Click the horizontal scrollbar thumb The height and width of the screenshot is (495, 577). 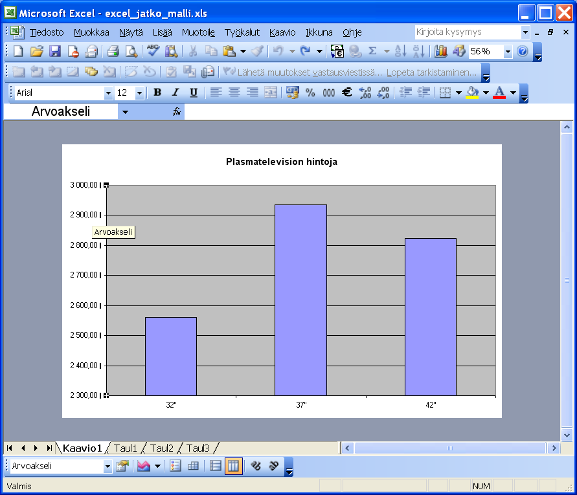(449, 448)
